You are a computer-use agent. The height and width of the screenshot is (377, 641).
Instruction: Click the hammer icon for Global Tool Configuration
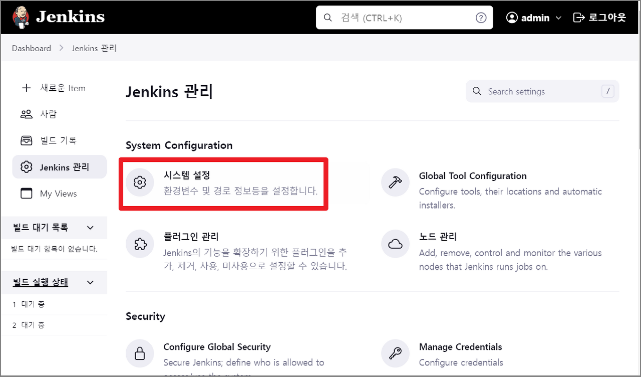395,182
